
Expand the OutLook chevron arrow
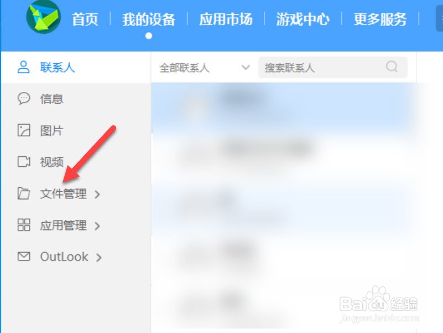point(98,258)
